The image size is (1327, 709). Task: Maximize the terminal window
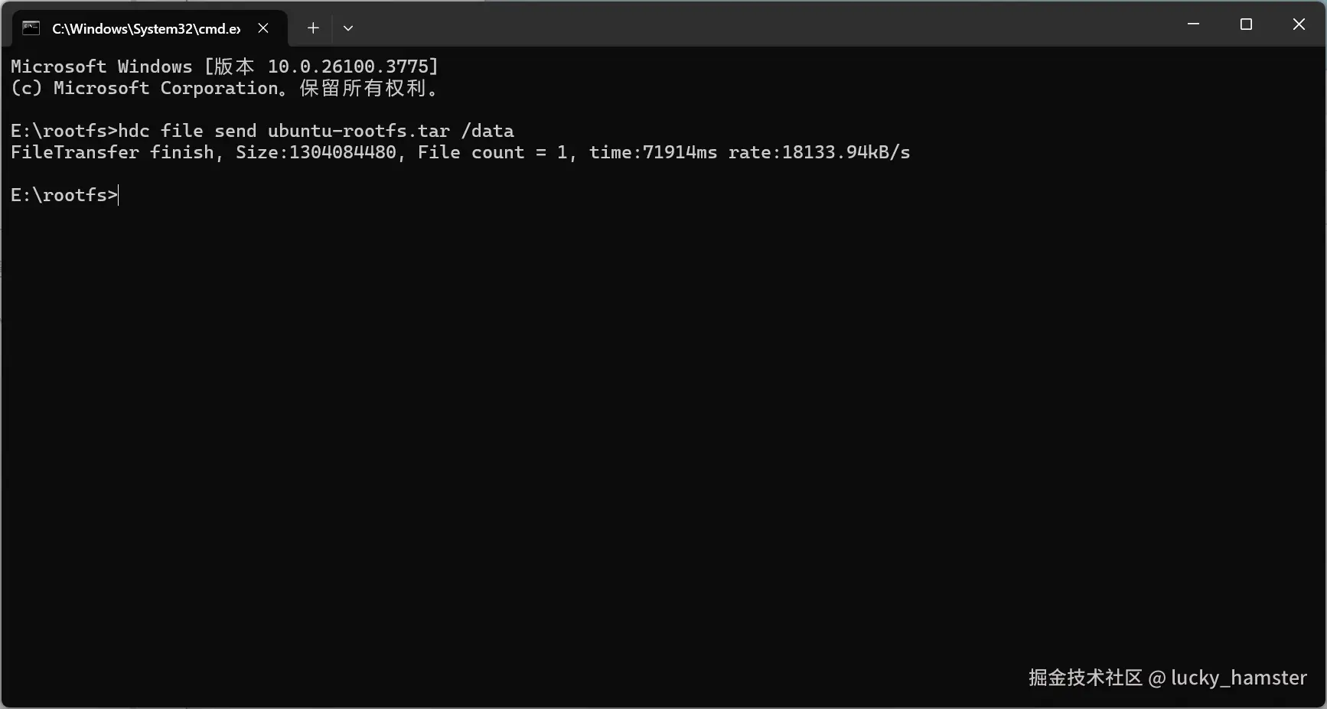pos(1246,24)
